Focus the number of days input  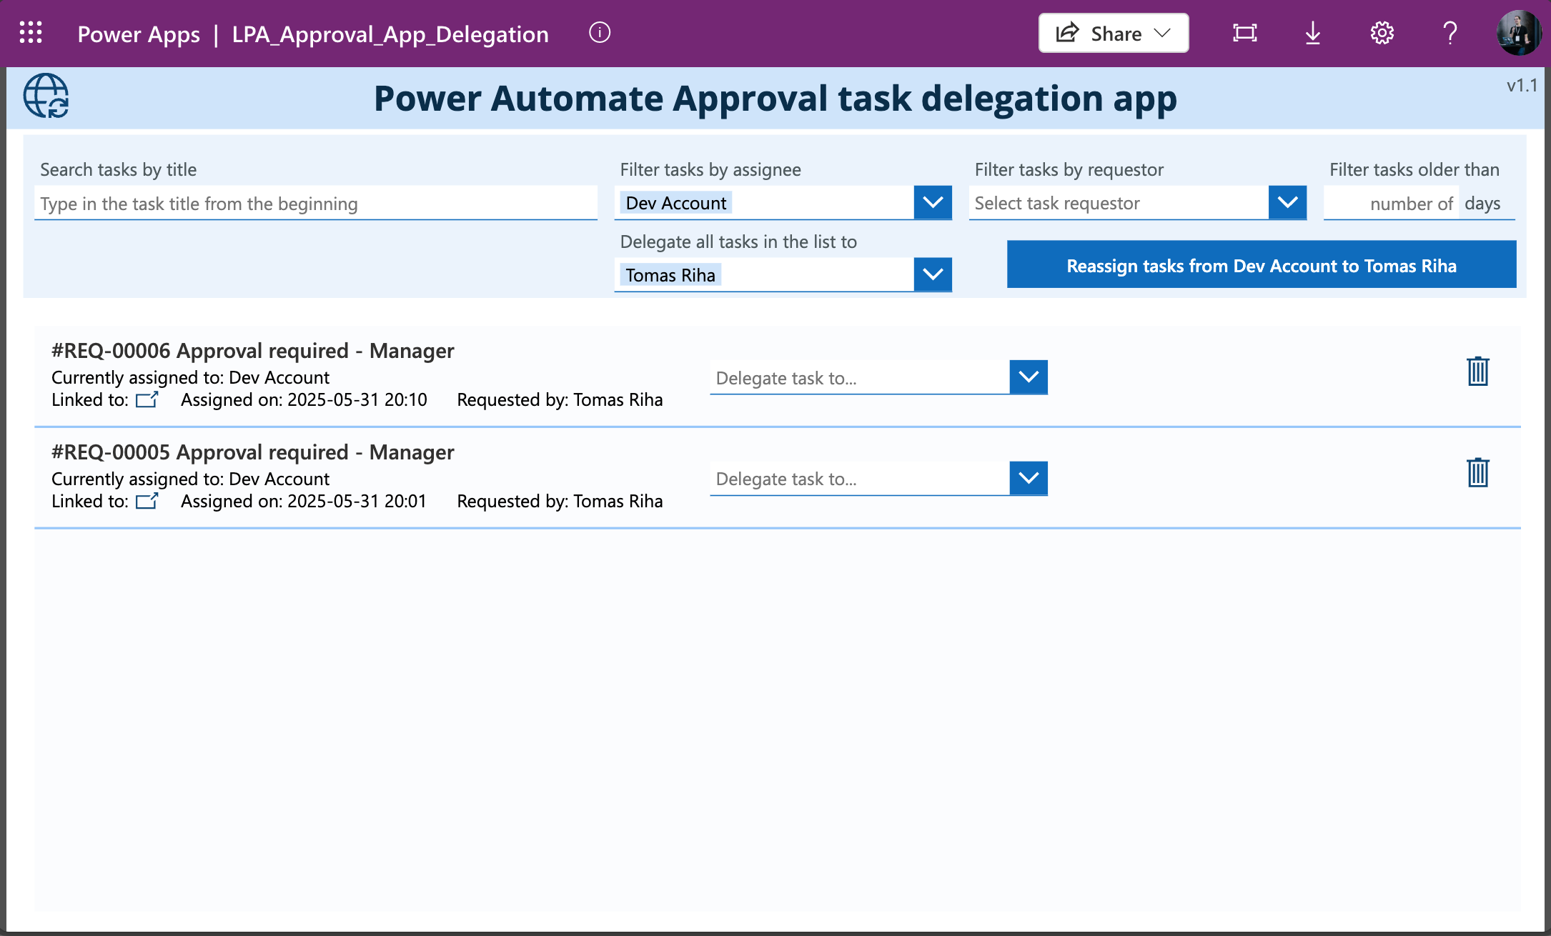1390,204
